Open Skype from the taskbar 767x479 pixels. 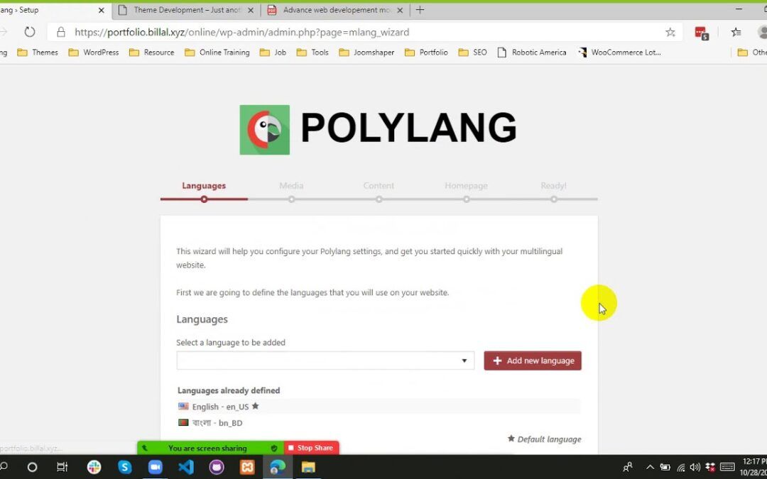[125, 467]
